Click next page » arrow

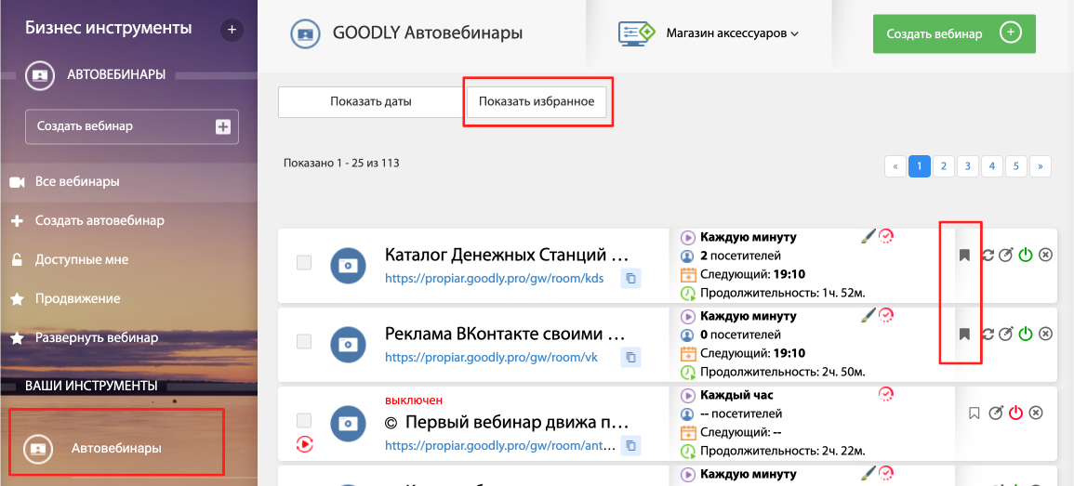(1041, 166)
